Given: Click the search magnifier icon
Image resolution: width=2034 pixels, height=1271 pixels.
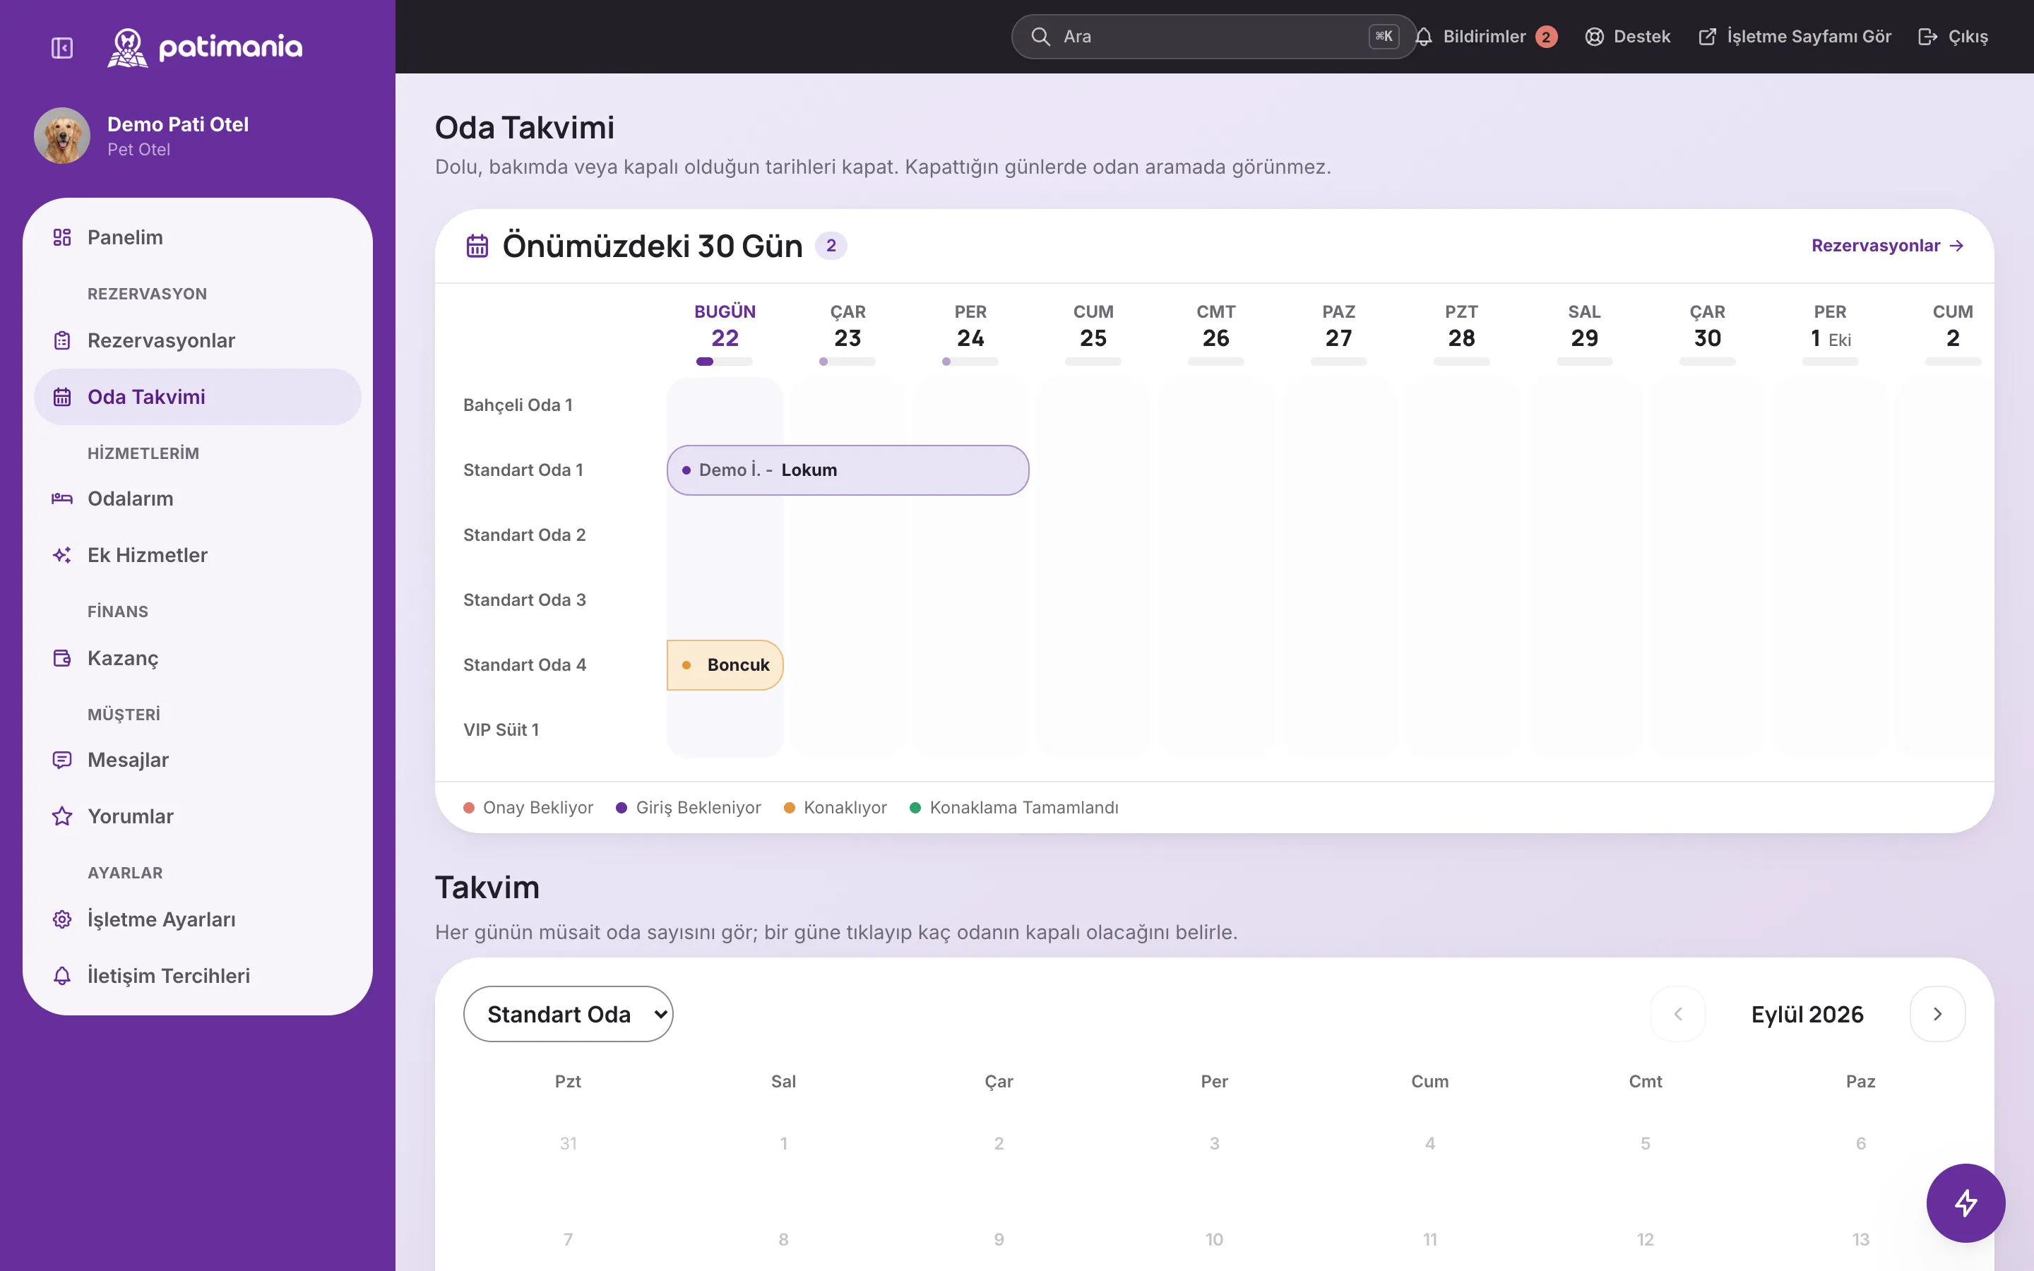Looking at the screenshot, I should [1040, 36].
